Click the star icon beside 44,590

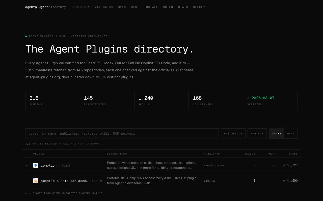tap(284, 181)
